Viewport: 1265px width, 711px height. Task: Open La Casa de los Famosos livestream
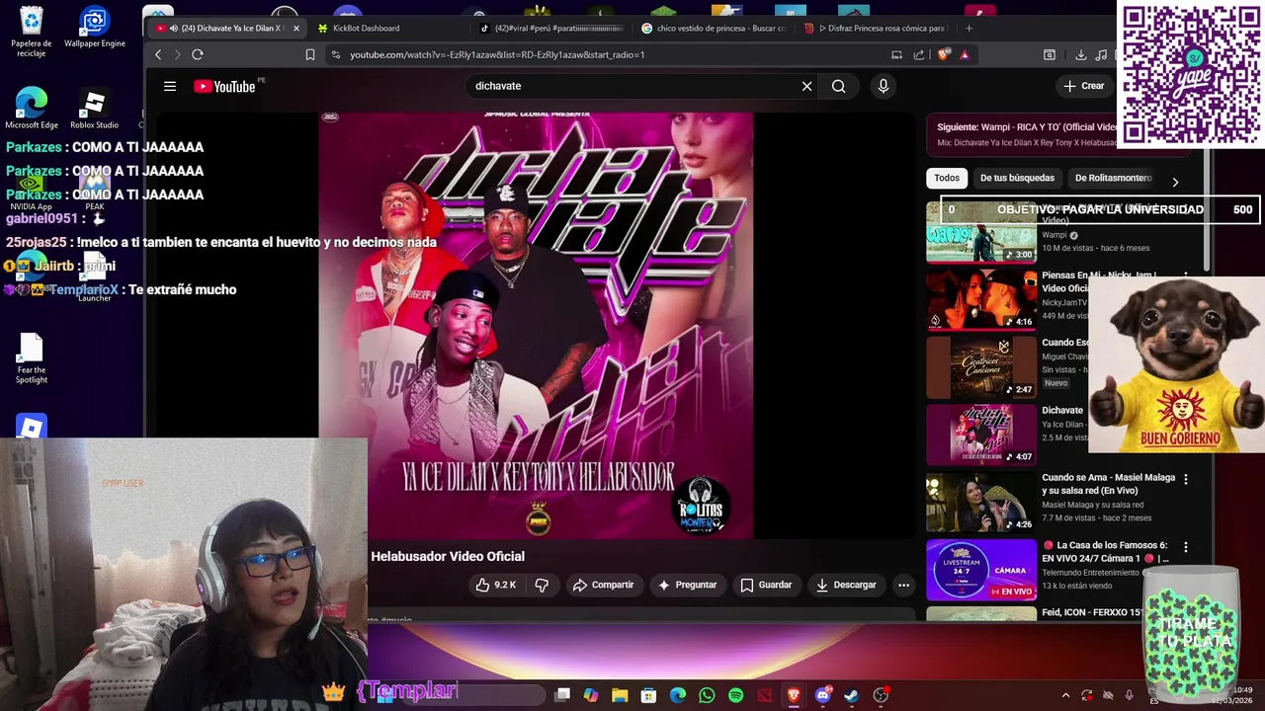pos(981,569)
